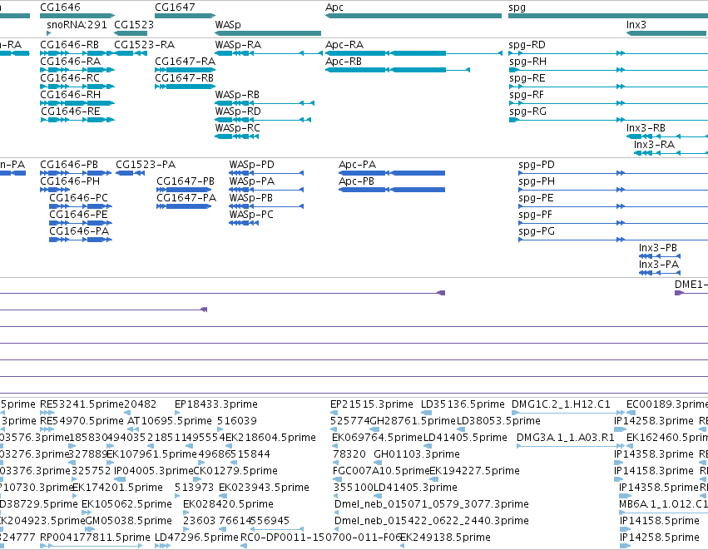The height and width of the screenshot is (550, 708).
Task: Select the DMG3A.1_1.A03.R1 cDNA feature
Action: pos(571,446)
